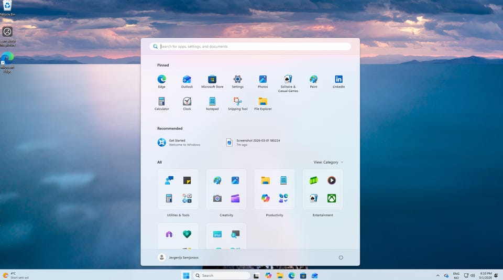503x280 pixels.
Task: Launch Paint in the Creativity category
Action: coord(217,180)
